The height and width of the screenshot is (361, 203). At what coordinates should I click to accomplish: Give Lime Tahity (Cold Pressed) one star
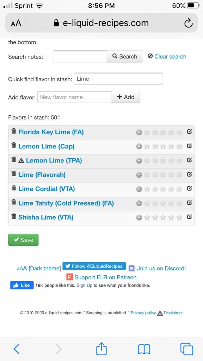point(147,203)
